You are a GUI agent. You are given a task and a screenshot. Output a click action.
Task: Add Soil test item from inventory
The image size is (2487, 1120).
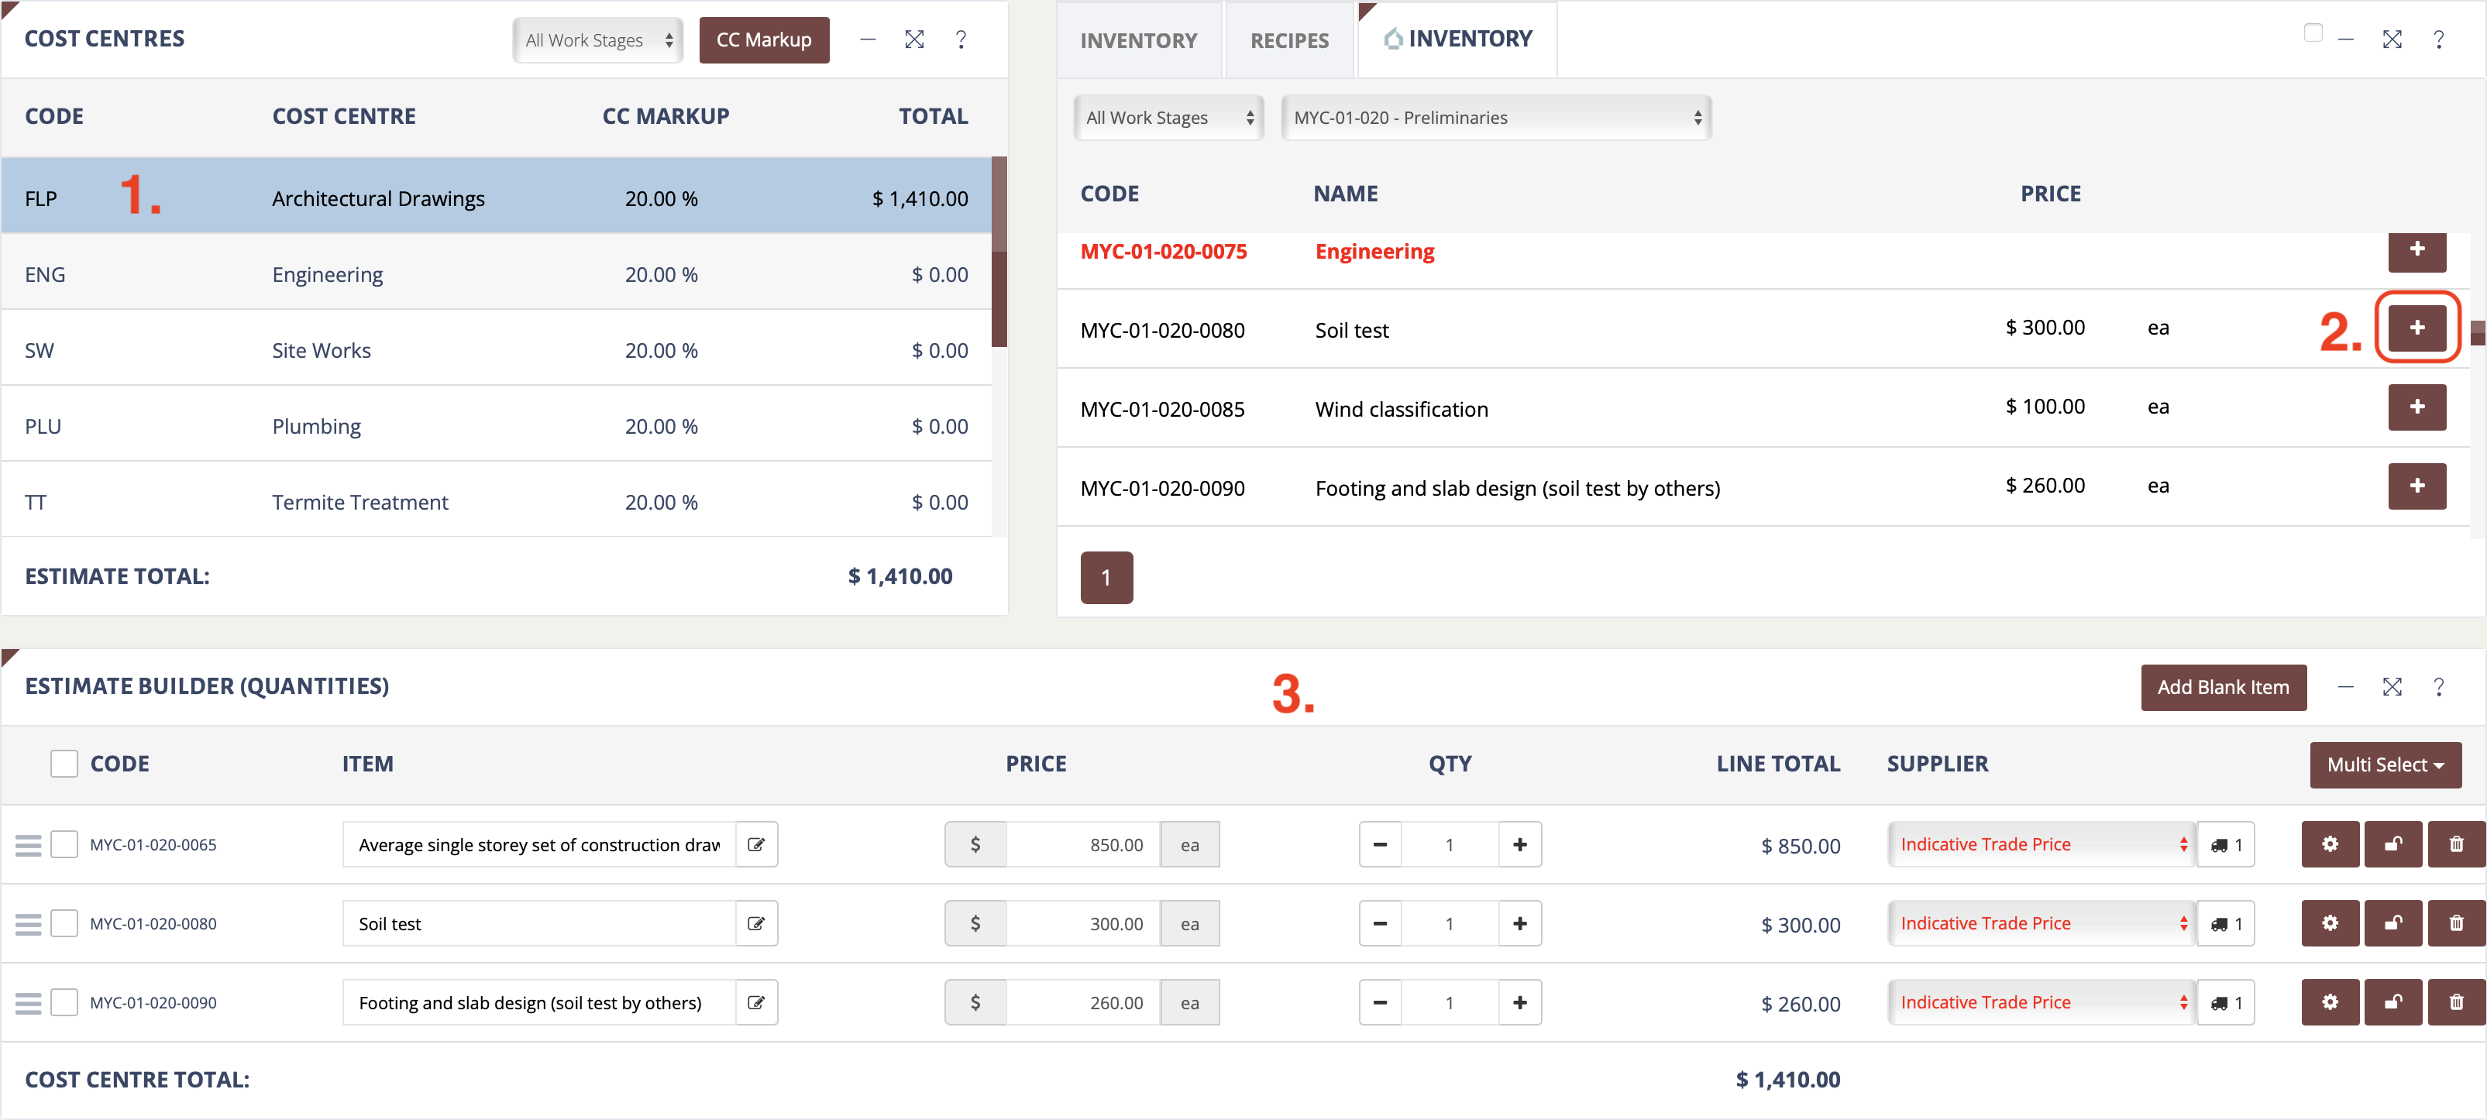2416,328
